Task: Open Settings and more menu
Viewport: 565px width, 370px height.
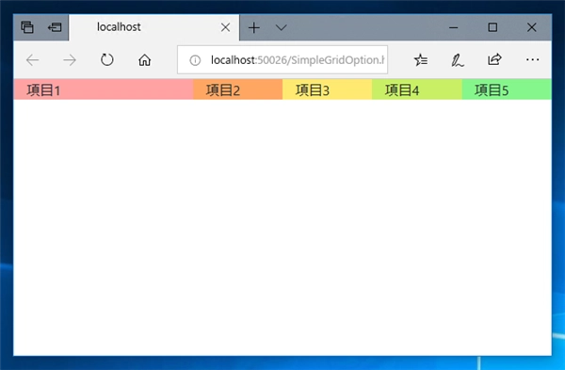Action: pyautogui.click(x=532, y=59)
